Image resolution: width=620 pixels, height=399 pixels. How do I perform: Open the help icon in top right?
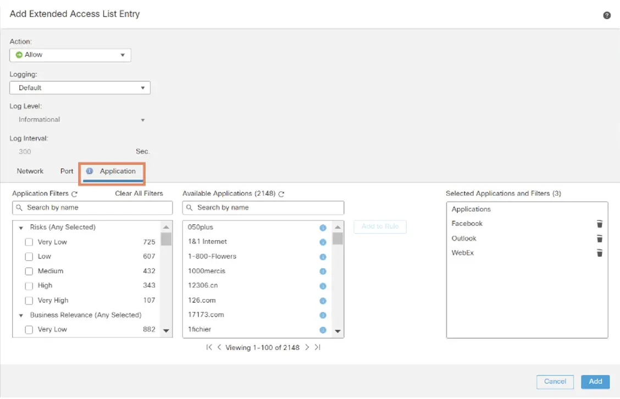(x=606, y=15)
